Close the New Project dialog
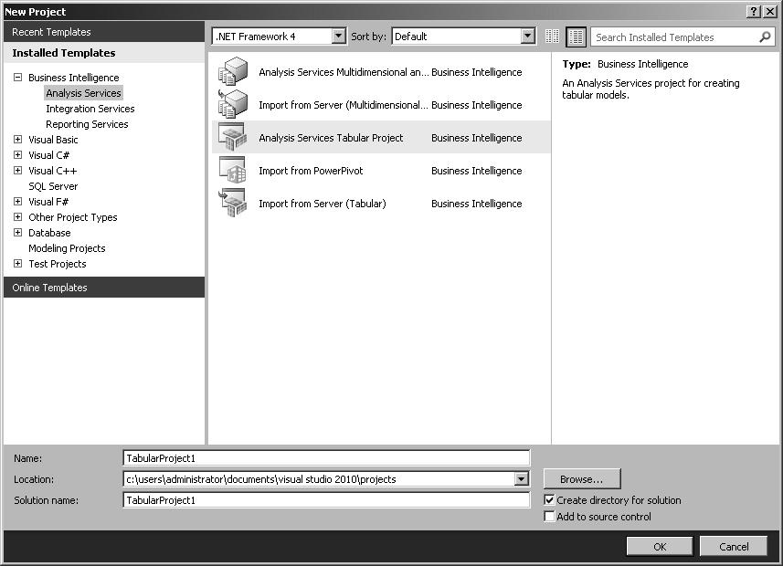This screenshot has height=566, width=783. [x=769, y=12]
